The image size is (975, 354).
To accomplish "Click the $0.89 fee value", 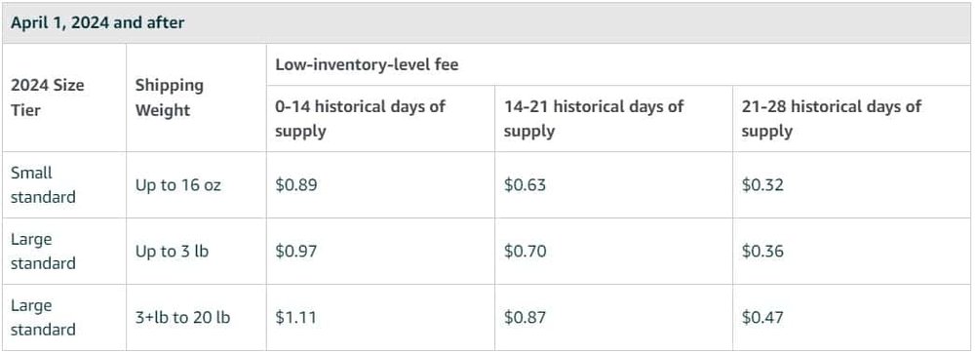I will coord(296,185).
